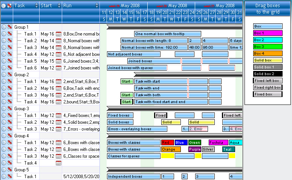292x180 pixels.
Task: Select the Group 5 row in the tree
Action: tap(21, 170)
